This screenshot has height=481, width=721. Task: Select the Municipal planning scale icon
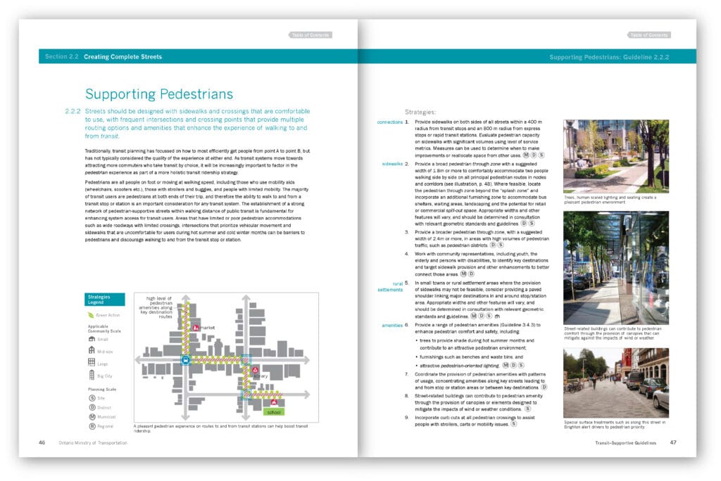pyautogui.click(x=92, y=417)
